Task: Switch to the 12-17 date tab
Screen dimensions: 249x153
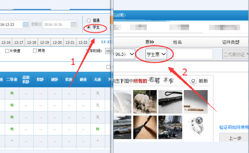Action: [x=19, y=42]
